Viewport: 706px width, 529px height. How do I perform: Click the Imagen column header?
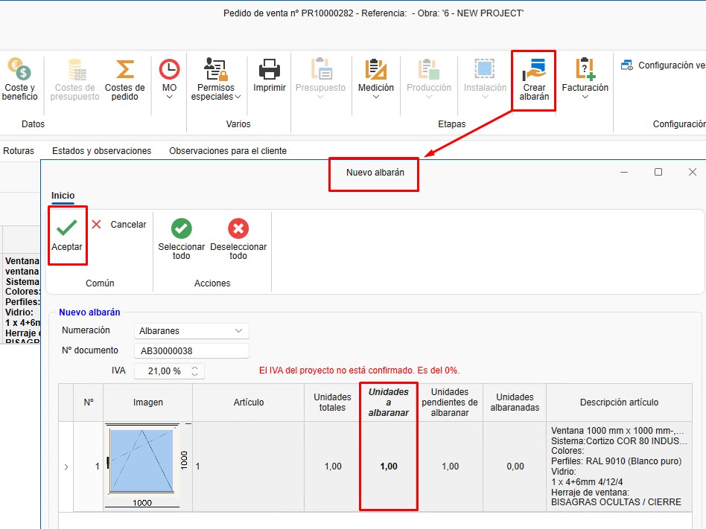[x=148, y=403]
